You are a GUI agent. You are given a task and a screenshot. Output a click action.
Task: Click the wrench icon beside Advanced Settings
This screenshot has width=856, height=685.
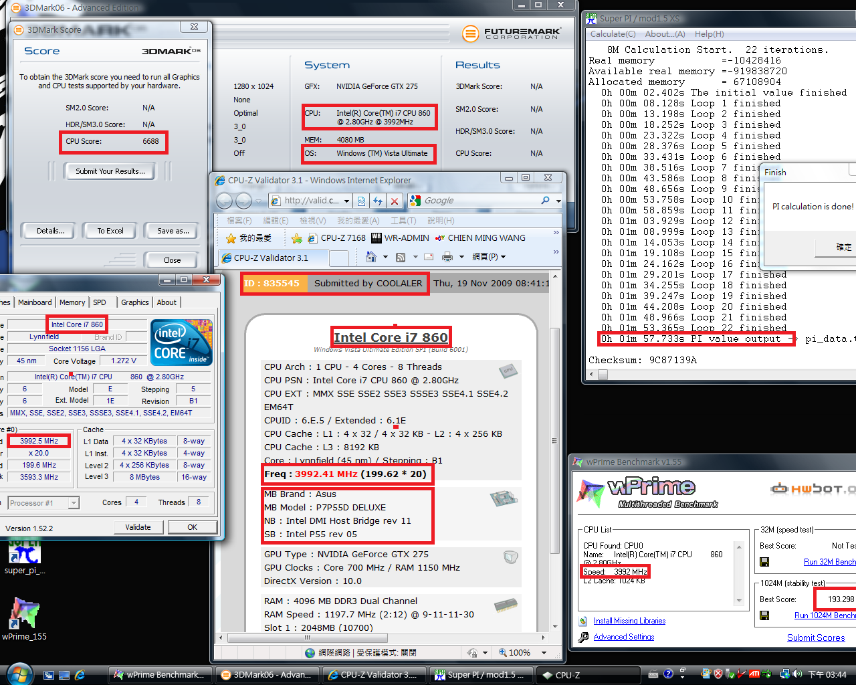click(x=583, y=637)
